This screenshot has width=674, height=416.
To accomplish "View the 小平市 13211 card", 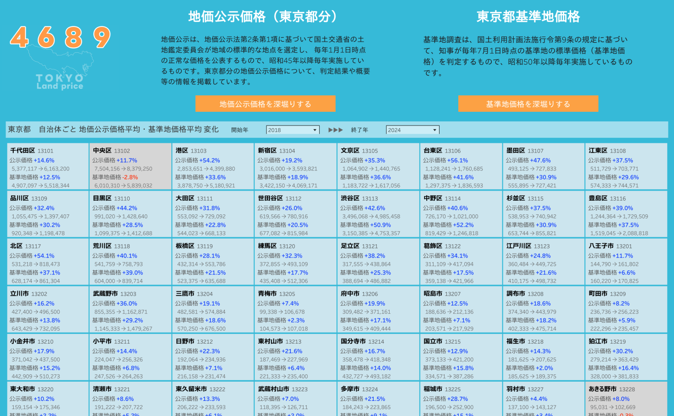I will click(130, 357).
